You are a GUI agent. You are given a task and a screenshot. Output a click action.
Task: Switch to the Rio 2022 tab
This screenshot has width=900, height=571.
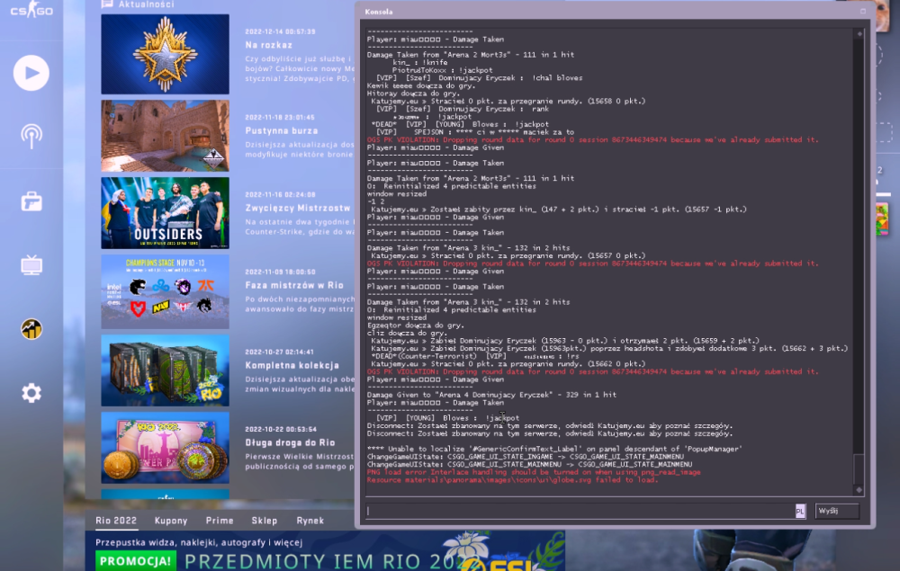coord(116,521)
